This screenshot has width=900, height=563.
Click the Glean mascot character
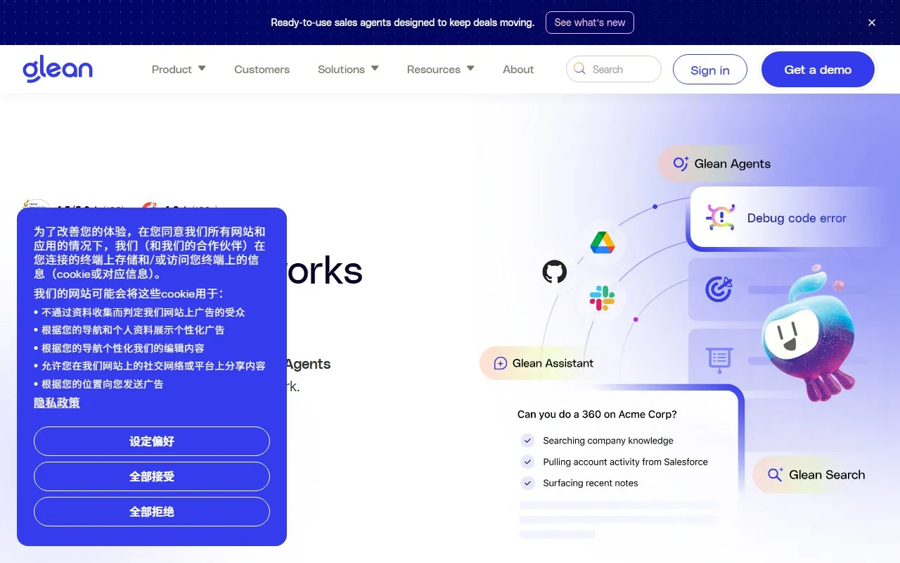point(806,334)
